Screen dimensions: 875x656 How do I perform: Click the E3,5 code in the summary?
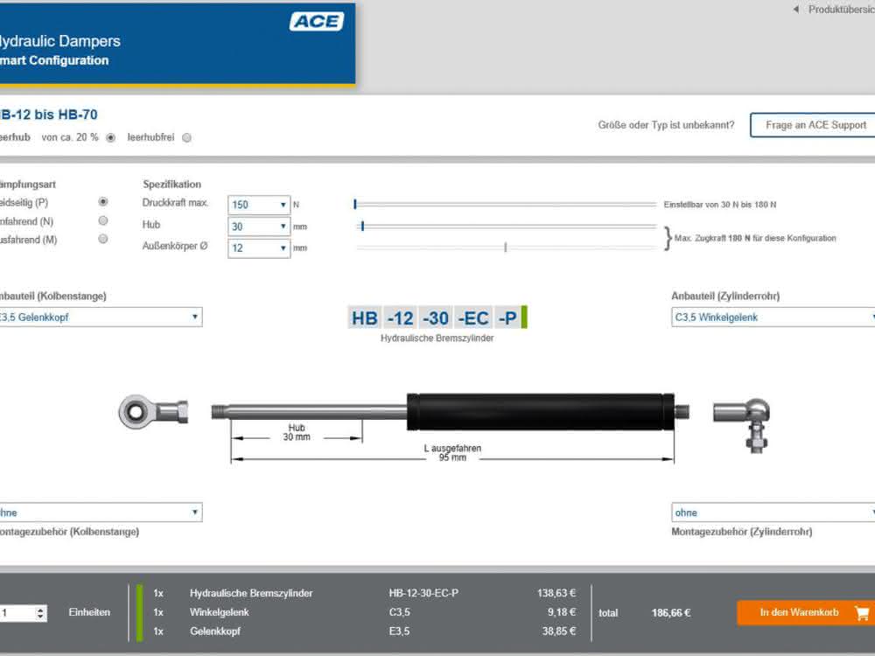(400, 632)
